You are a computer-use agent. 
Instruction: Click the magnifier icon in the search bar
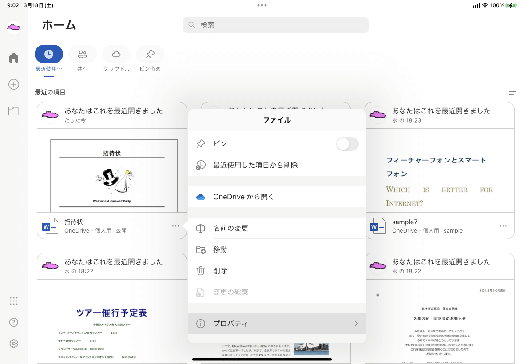coord(191,25)
